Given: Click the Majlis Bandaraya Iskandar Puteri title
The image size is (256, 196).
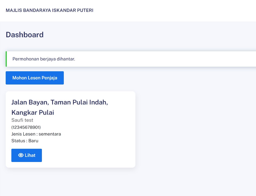Looking at the screenshot, I should [49, 11].
